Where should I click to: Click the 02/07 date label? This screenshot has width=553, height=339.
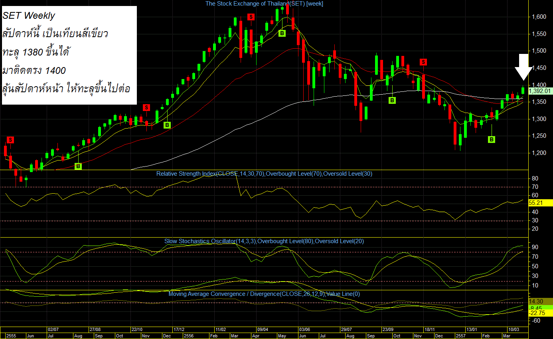tap(53, 330)
